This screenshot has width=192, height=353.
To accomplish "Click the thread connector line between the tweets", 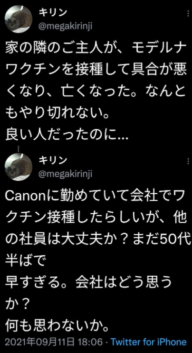I will tap(19, 148).
